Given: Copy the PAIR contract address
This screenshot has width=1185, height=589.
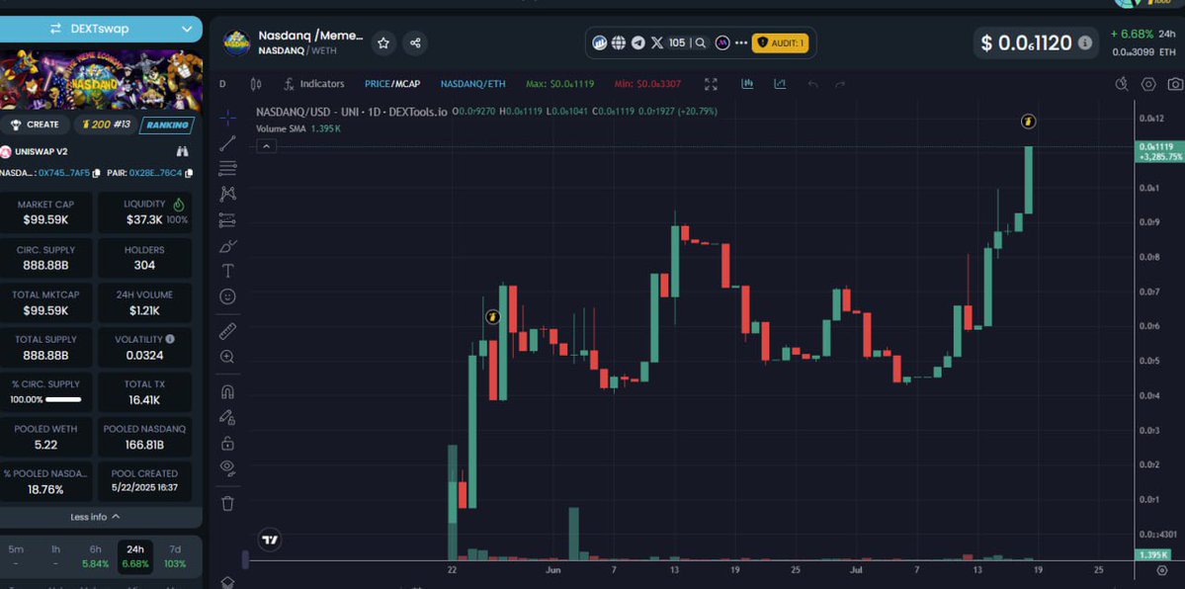Looking at the screenshot, I should click(x=189, y=173).
